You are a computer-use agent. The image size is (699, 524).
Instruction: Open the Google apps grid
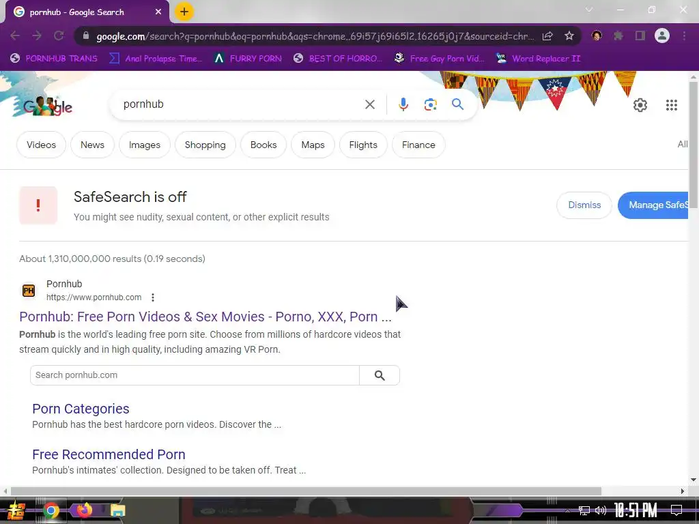672,105
